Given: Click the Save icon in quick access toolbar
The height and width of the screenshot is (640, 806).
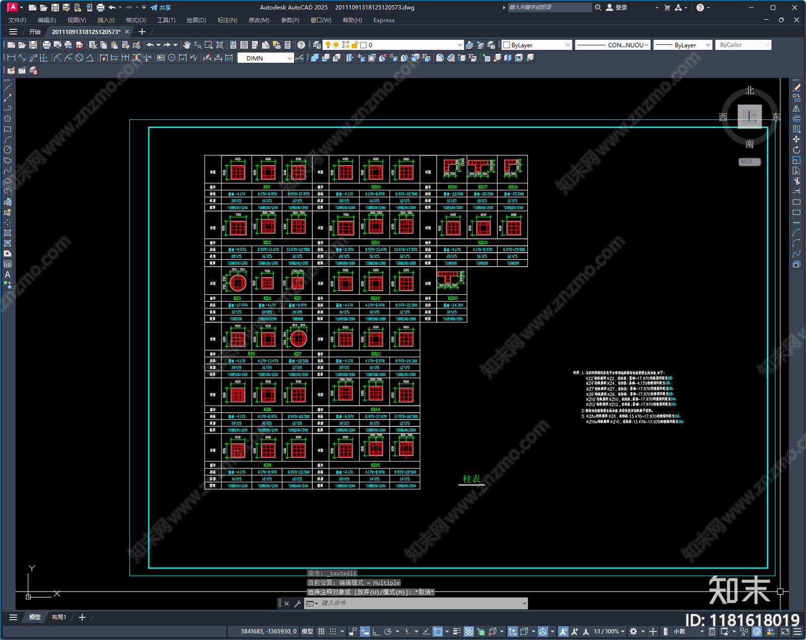Looking at the screenshot, I should [55, 8].
